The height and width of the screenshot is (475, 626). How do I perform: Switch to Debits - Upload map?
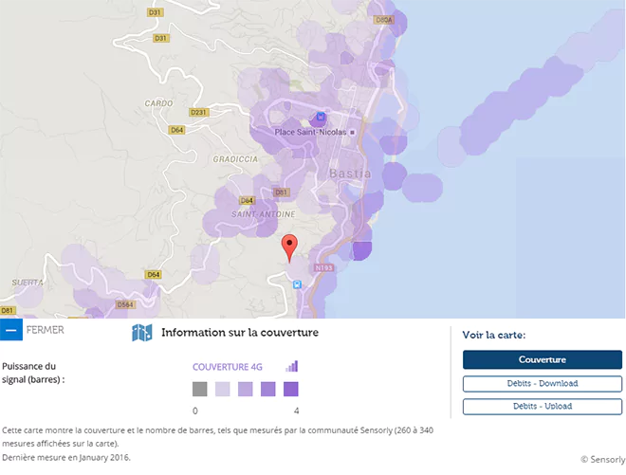542,407
